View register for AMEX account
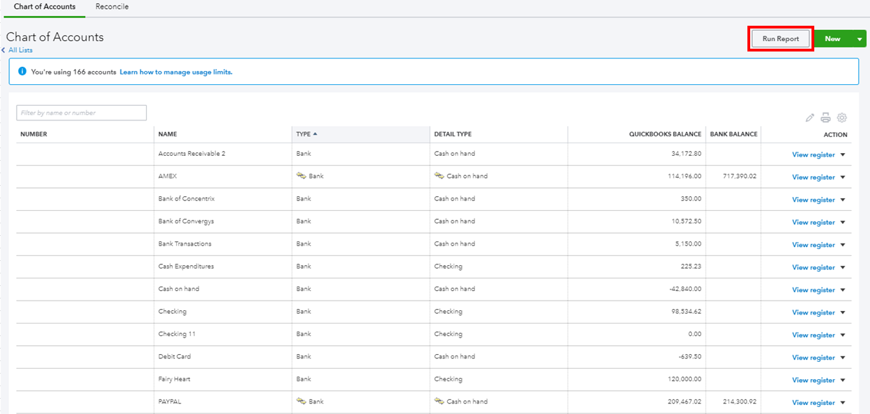This screenshot has height=414, width=870. point(814,177)
